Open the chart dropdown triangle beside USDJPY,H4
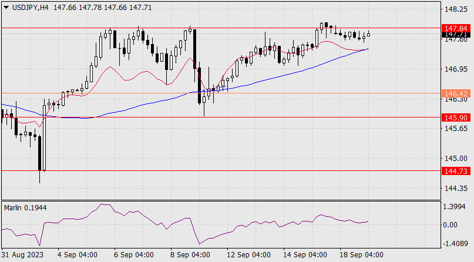Image resolution: width=474 pixels, height=262 pixels. 6,8
